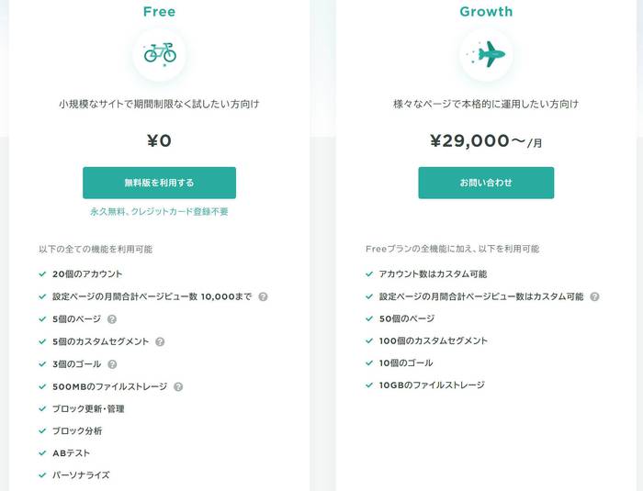Screen dimensions: 643x491
Task: Open help icon next to 3個のゴール
Action: tap(112, 364)
